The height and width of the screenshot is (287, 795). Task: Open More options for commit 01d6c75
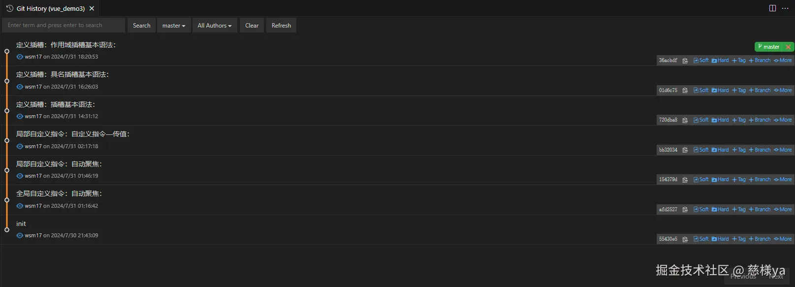pyautogui.click(x=783, y=91)
